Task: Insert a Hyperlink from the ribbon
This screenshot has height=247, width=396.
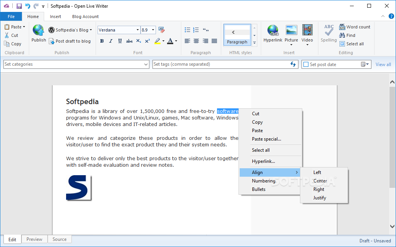Action: point(273,33)
